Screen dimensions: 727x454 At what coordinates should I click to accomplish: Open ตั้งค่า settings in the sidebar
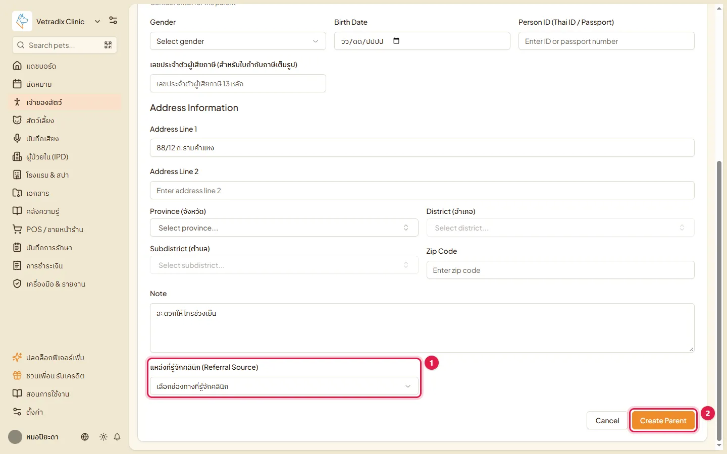point(65,412)
